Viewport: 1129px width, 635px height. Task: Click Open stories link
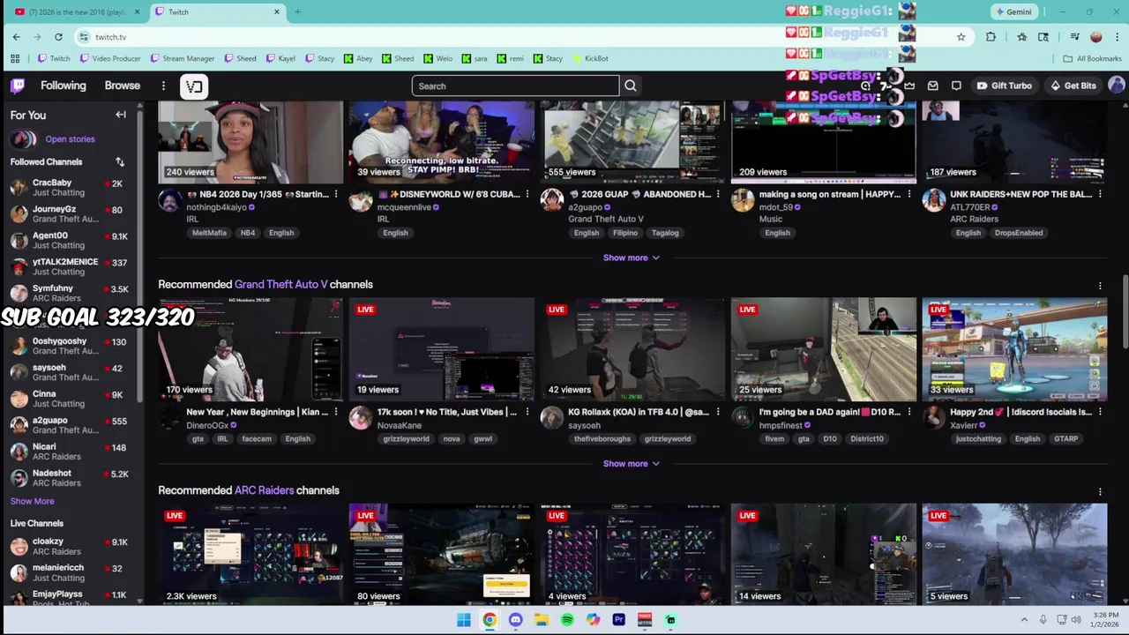tap(70, 139)
